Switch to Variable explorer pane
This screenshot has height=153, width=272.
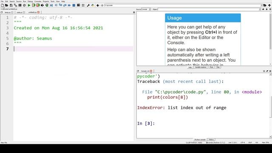pos(201,67)
